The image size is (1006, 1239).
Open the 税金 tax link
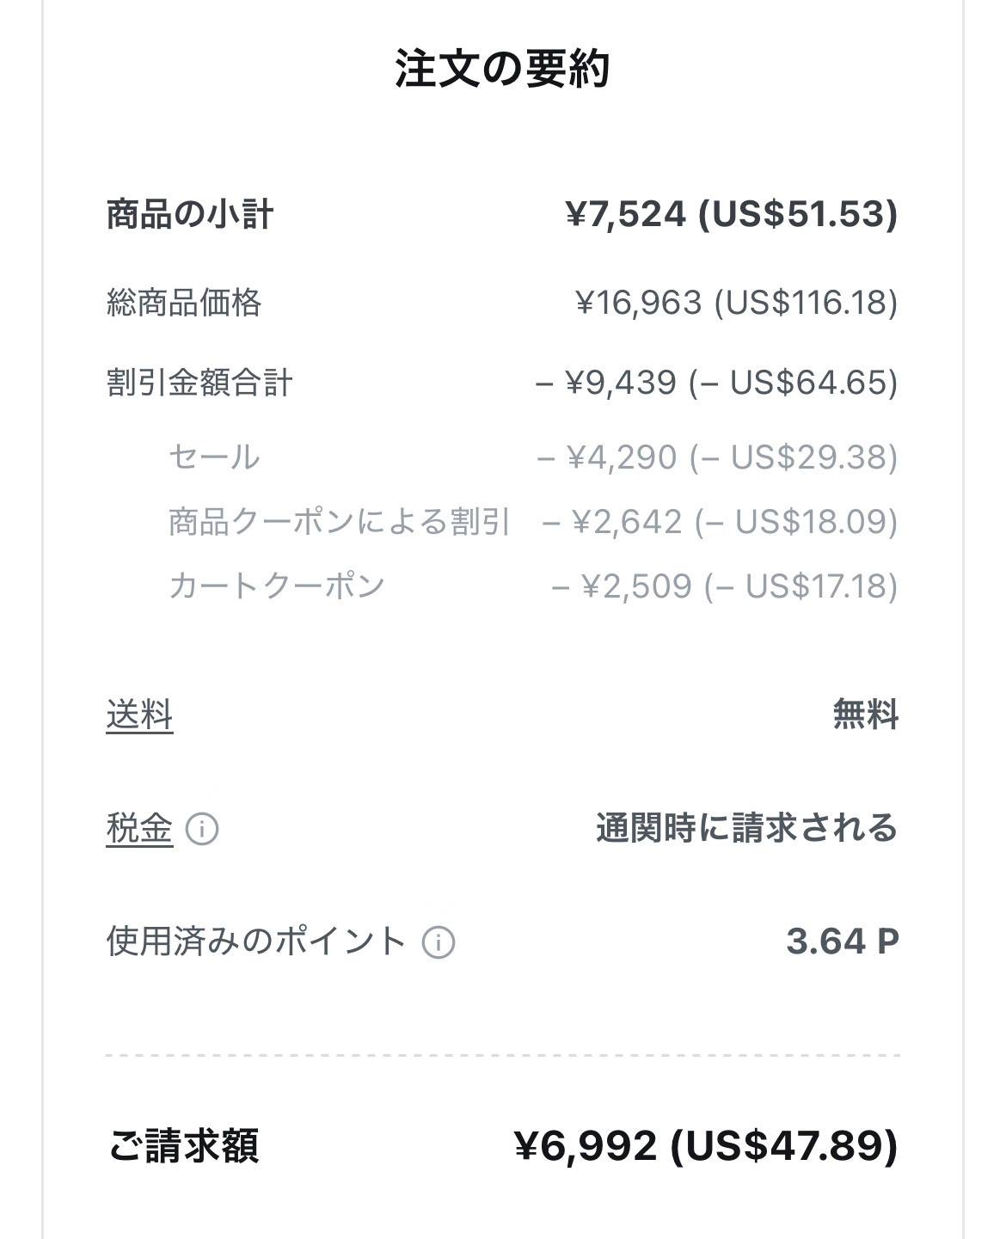click(139, 829)
